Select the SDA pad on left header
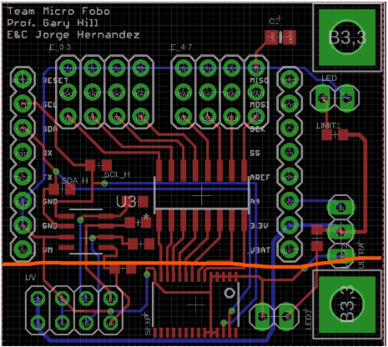Image resolution: width=388 pixels, height=347 pixels. (x=23, y=129)
